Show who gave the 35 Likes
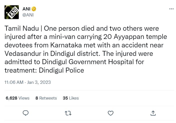 click(71, 98)
